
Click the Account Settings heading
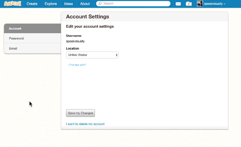87,17
